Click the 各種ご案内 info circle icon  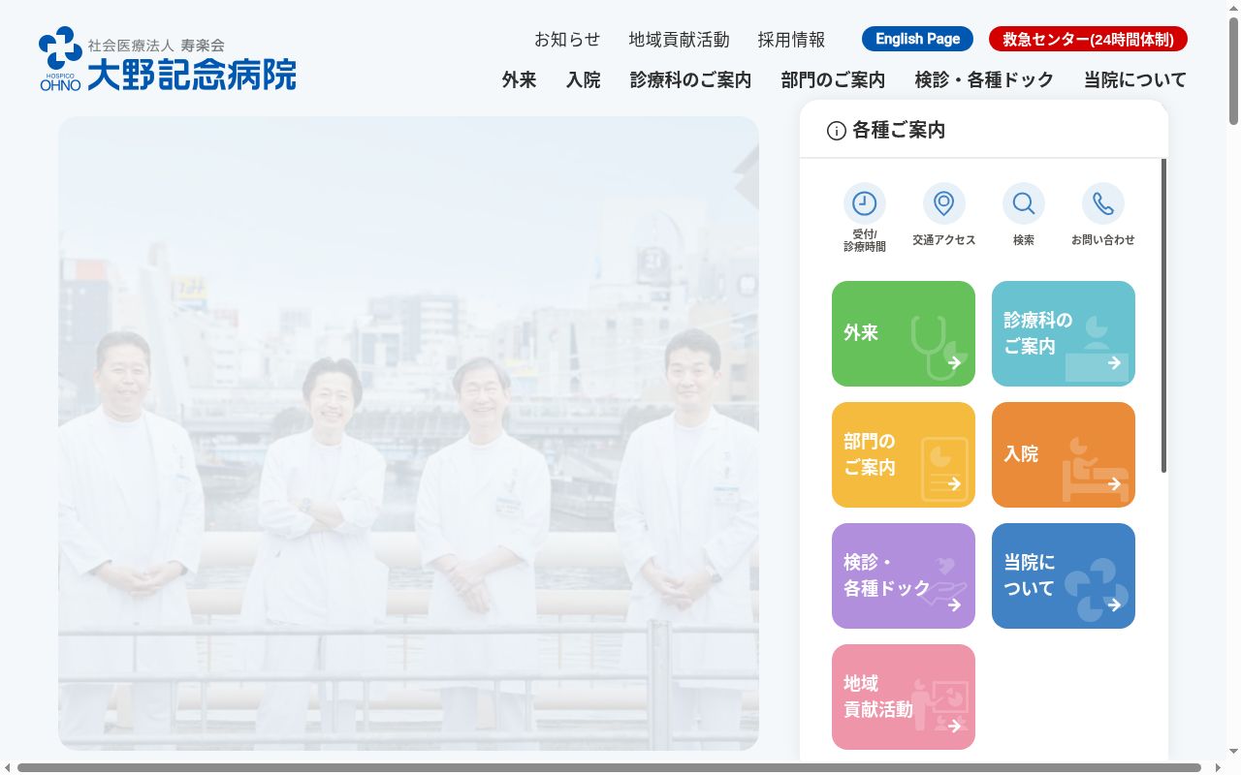pyautogui.click(x=836, y=131)
